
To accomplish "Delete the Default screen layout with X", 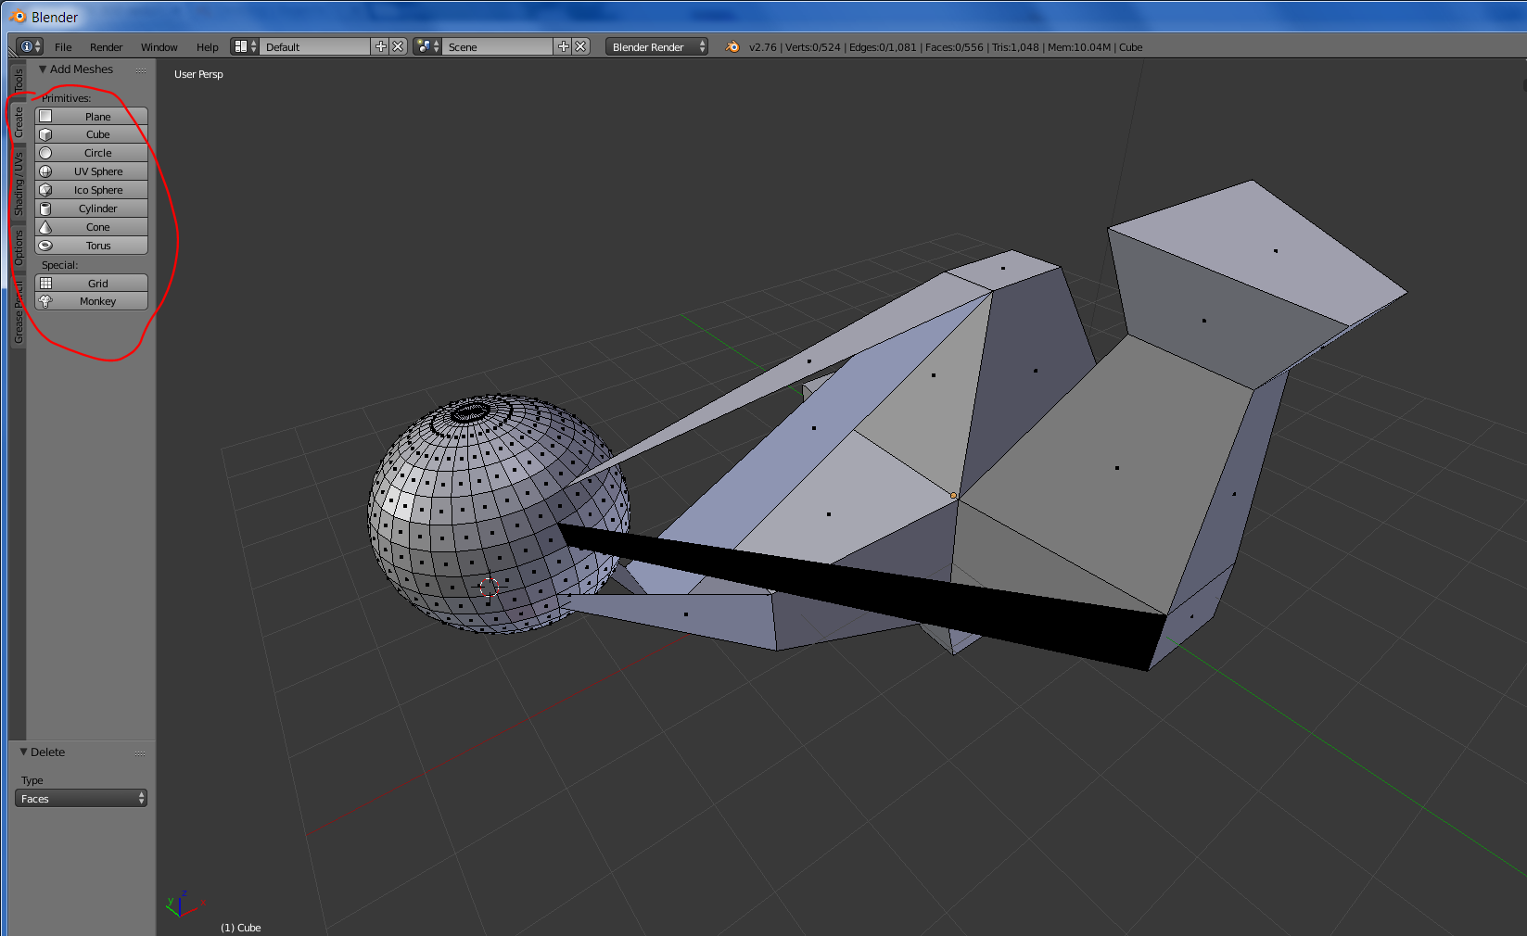I will [x=398, y=46].
